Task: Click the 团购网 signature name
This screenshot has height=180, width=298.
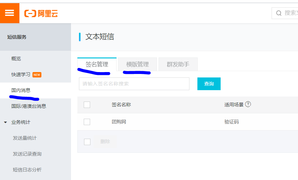Action: (x=119, y=122)
